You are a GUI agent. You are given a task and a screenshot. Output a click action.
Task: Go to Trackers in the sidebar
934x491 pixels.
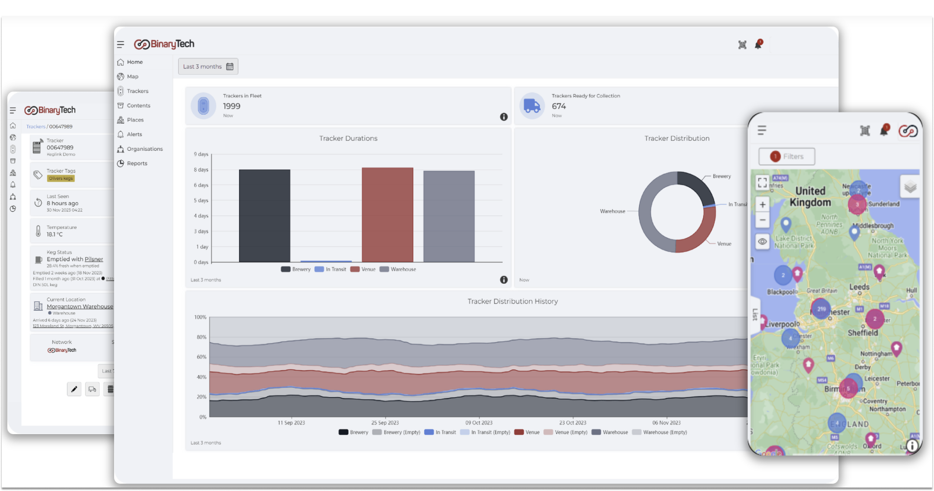click(x=138, y=91)
